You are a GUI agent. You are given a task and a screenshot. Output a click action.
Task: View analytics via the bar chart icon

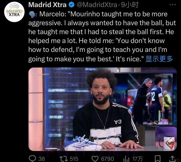127,159
